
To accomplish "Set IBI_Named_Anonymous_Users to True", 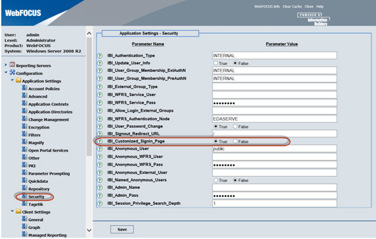I will (216, 181).
